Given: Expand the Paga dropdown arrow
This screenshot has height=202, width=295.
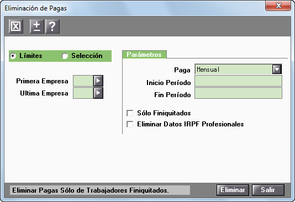Looking at the screenshot, I should tap(277, 69).
